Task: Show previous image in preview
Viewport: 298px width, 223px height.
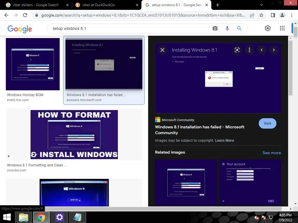Action: coord(262,50)
